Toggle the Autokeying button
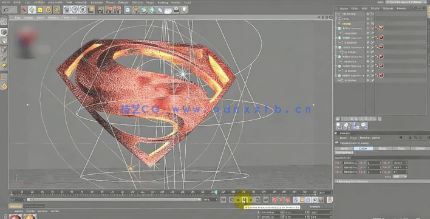Screen dimensions: 430x219 click(281, 200)
